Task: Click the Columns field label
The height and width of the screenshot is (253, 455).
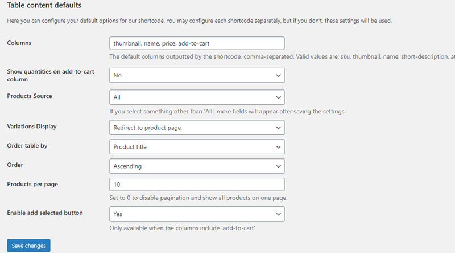Action: 19,43
